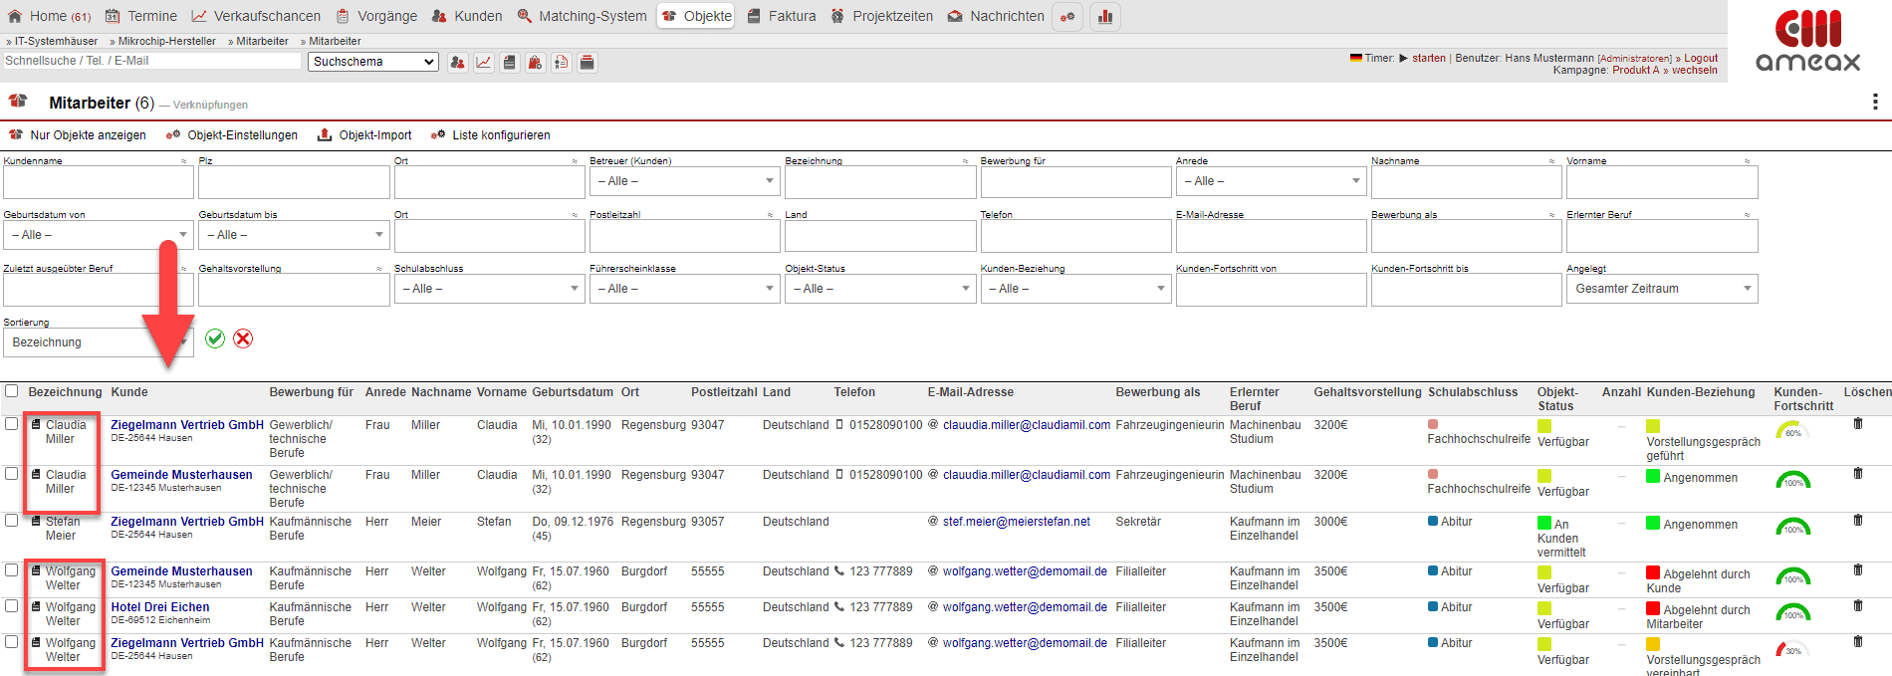
Task: Open the three-dot options menu
Action: pyautogui.click(x=1874, y=102)
